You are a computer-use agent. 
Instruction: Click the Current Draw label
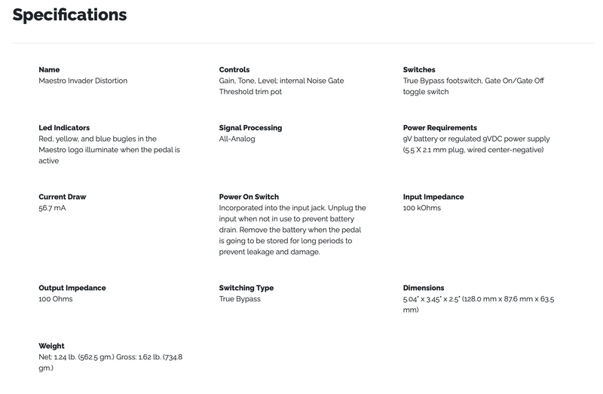(63, 197)
